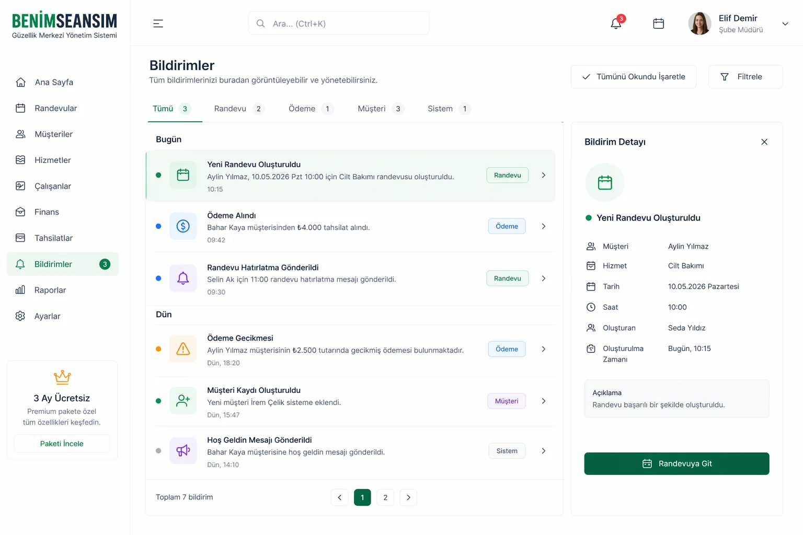Expand Yeni Randevu Oluşturuldu row chevron
The height and width of the screenshot is (535, 803).
coord(544,175)
